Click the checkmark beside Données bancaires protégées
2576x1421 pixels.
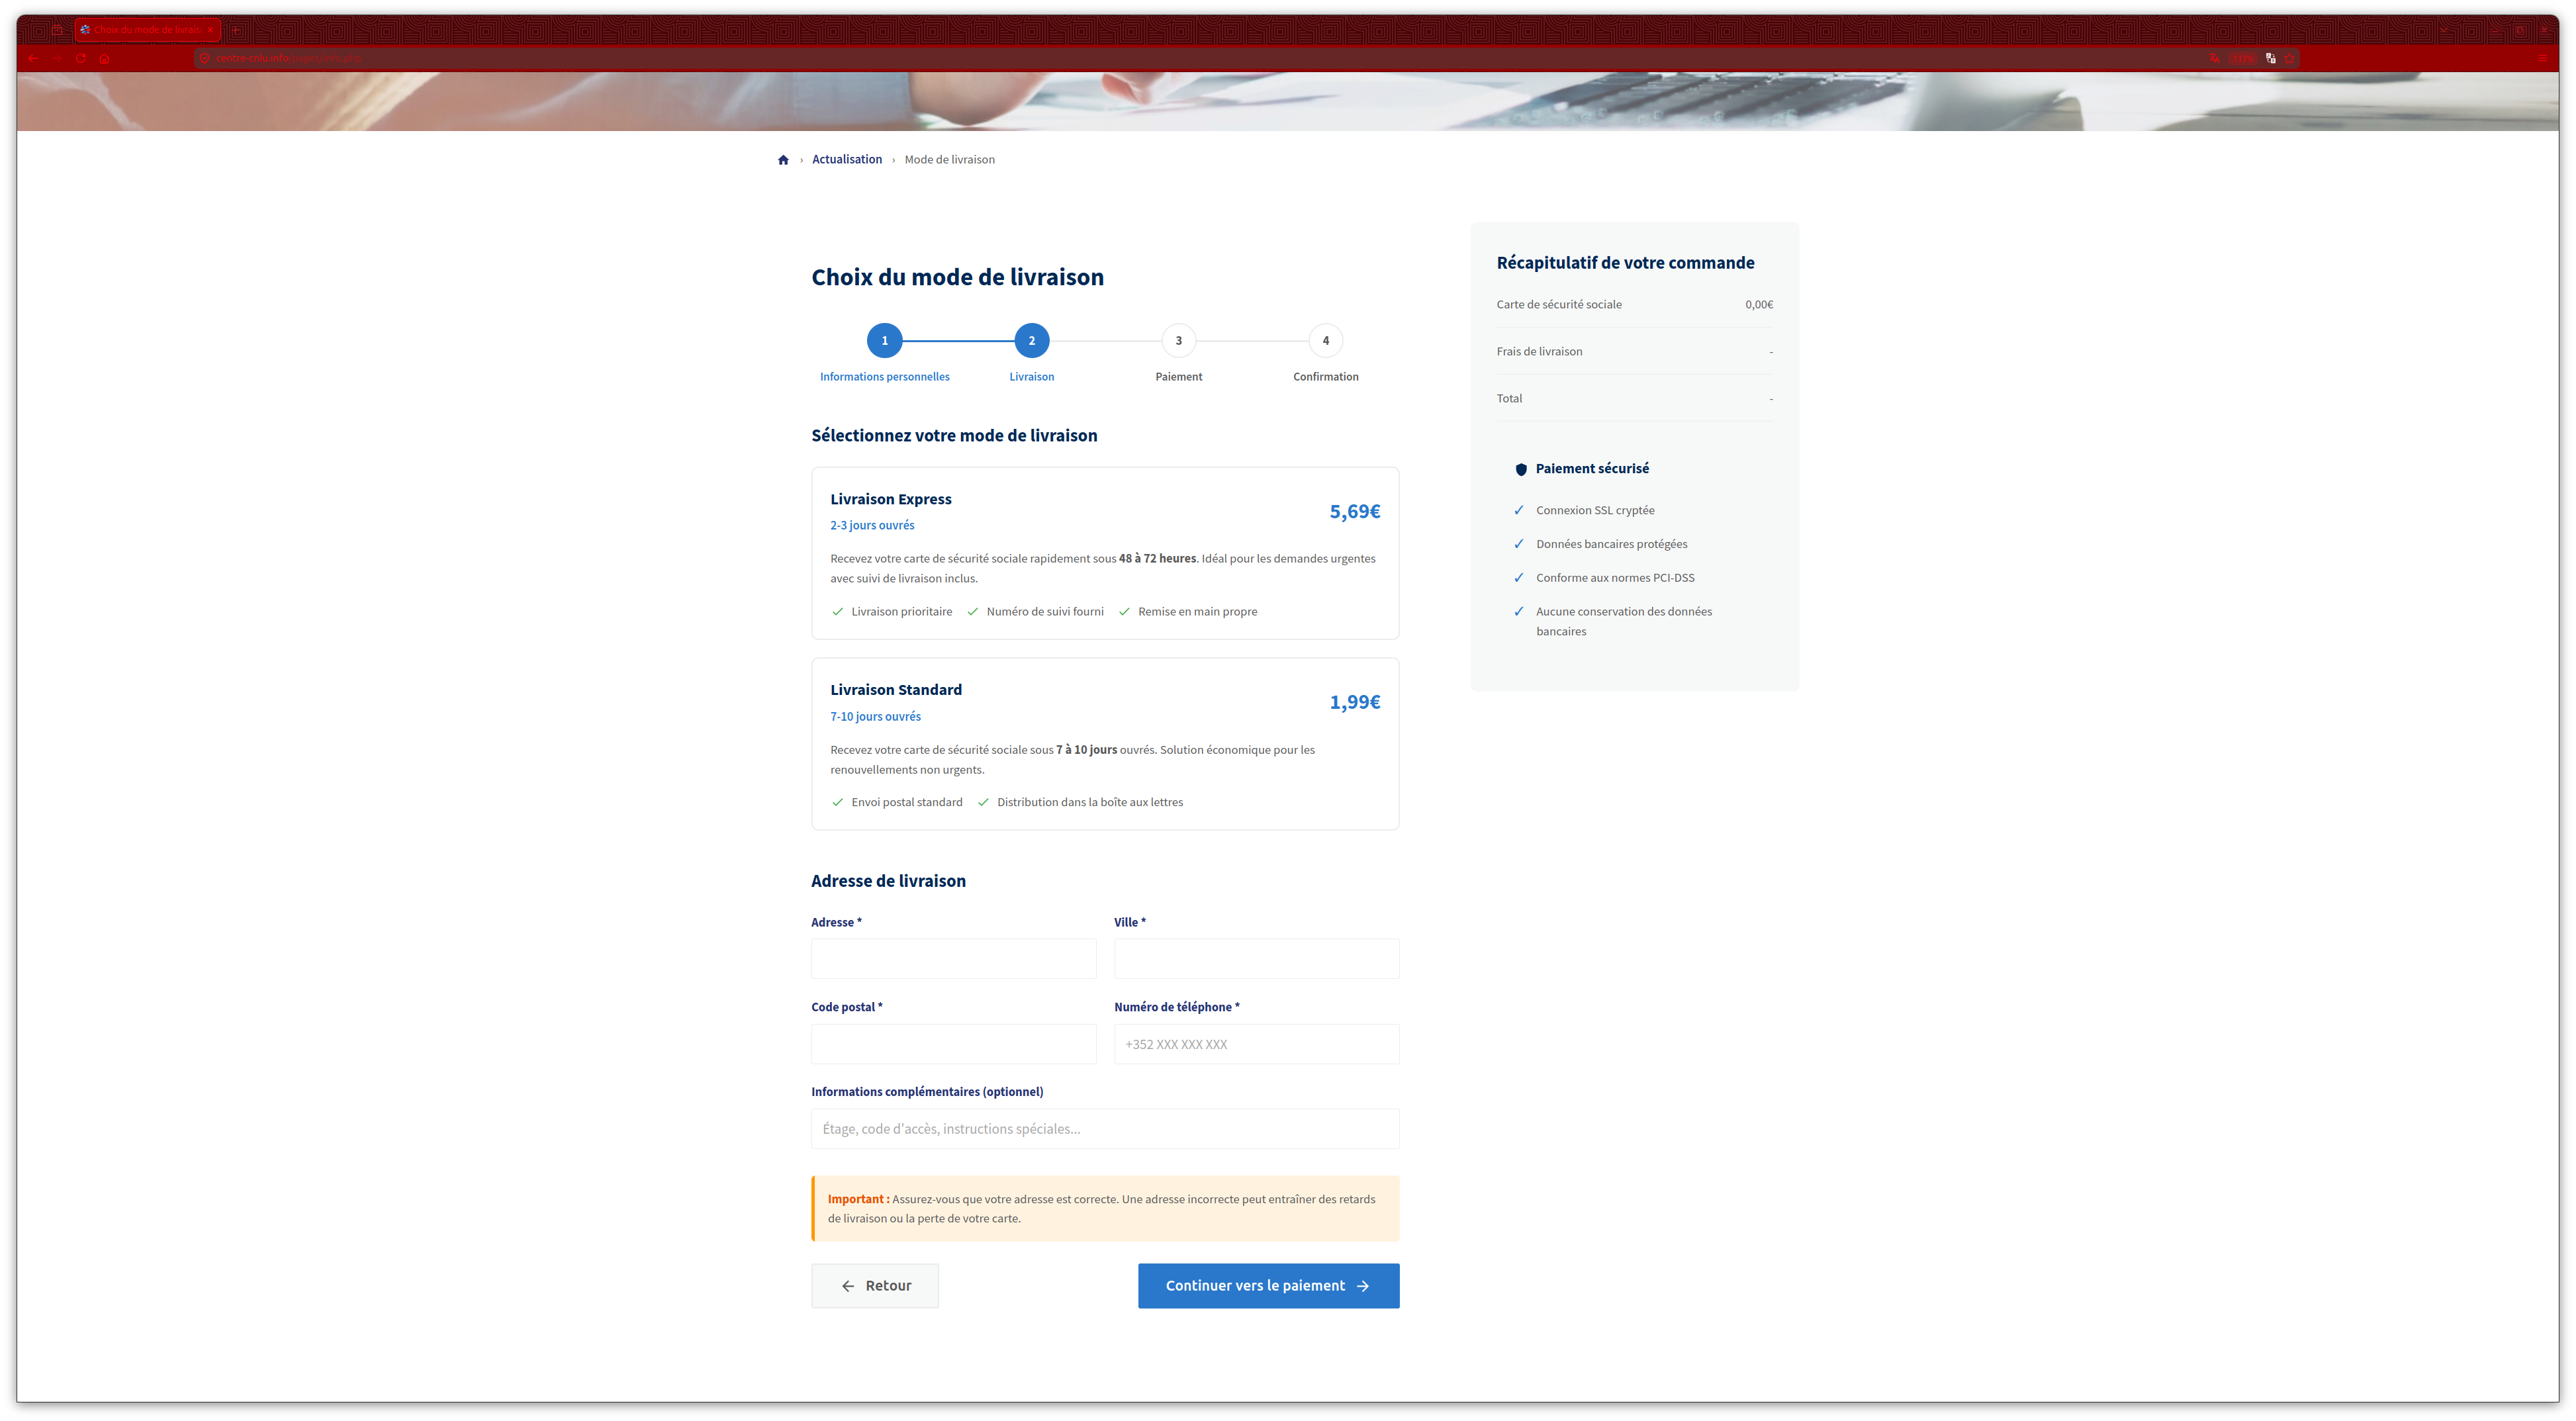(x=1519, y=545)
